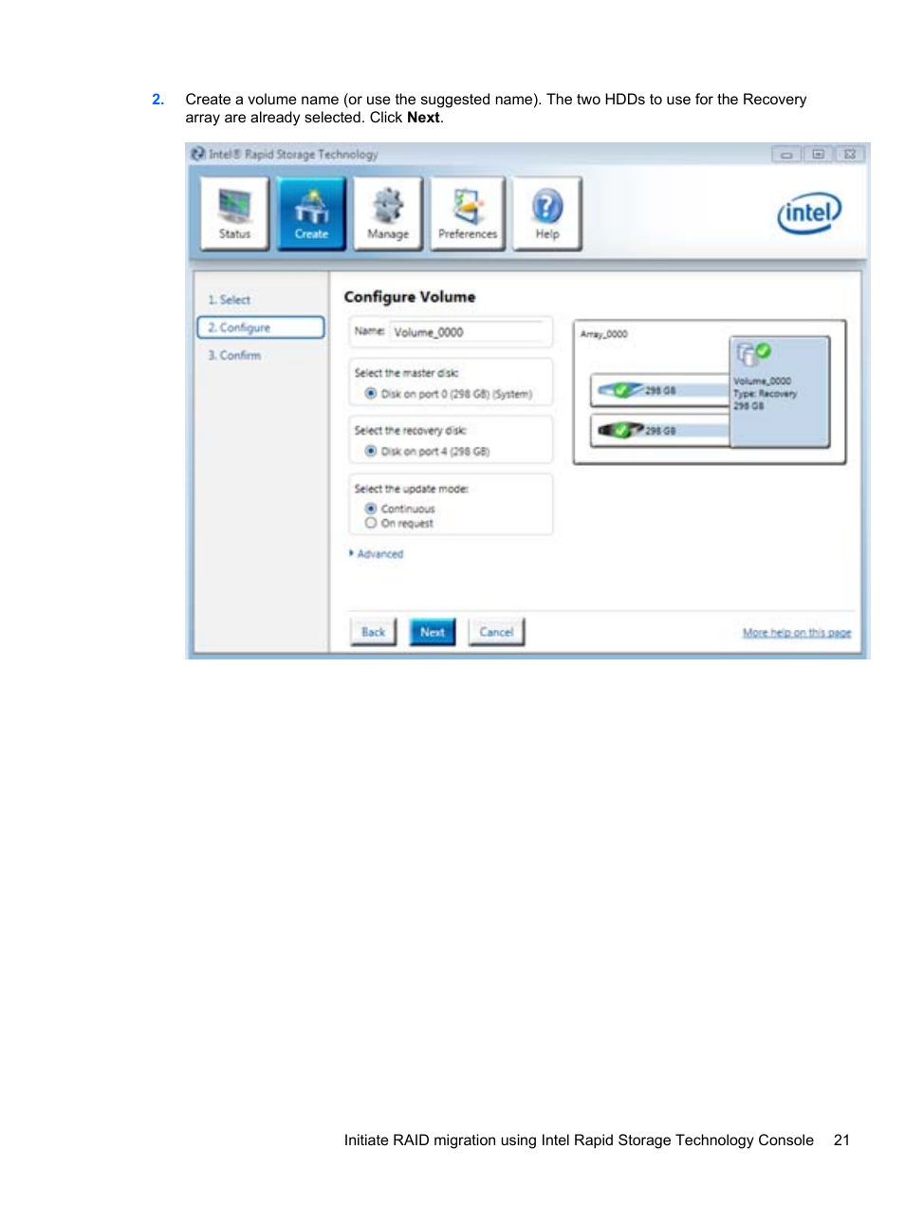Select Disk on port 4 recovery disk
Screen dimensions: 905x1205
[x=371, y=451]
